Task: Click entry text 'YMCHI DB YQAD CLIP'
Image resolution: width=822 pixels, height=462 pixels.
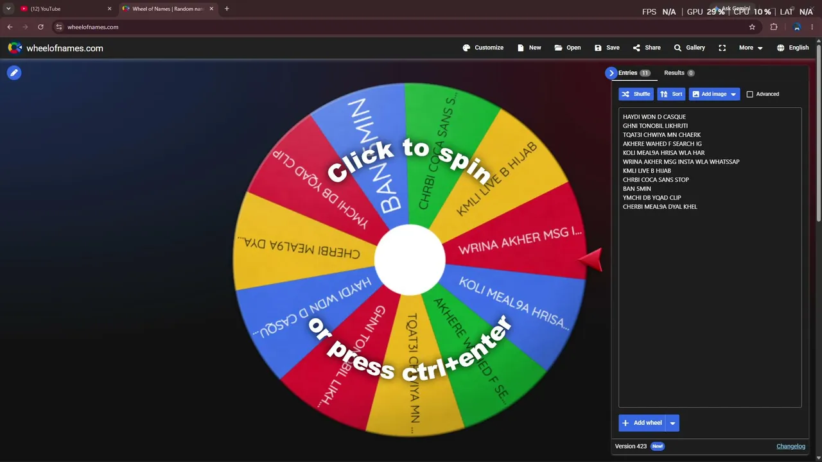Action: pyautogui.click(x=652, y=198)
